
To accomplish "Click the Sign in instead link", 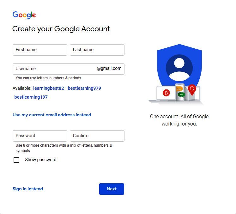I will click(28, 189).
